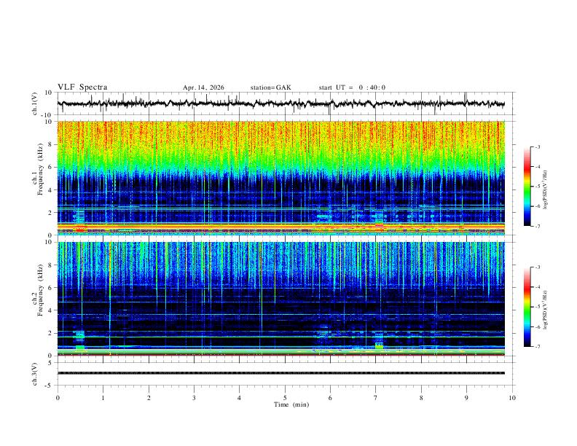This screenshot has width=577, height=446.
Task: Click the "2" kHz tick on ch.1 spectrogram
Action: pos(50,212)
